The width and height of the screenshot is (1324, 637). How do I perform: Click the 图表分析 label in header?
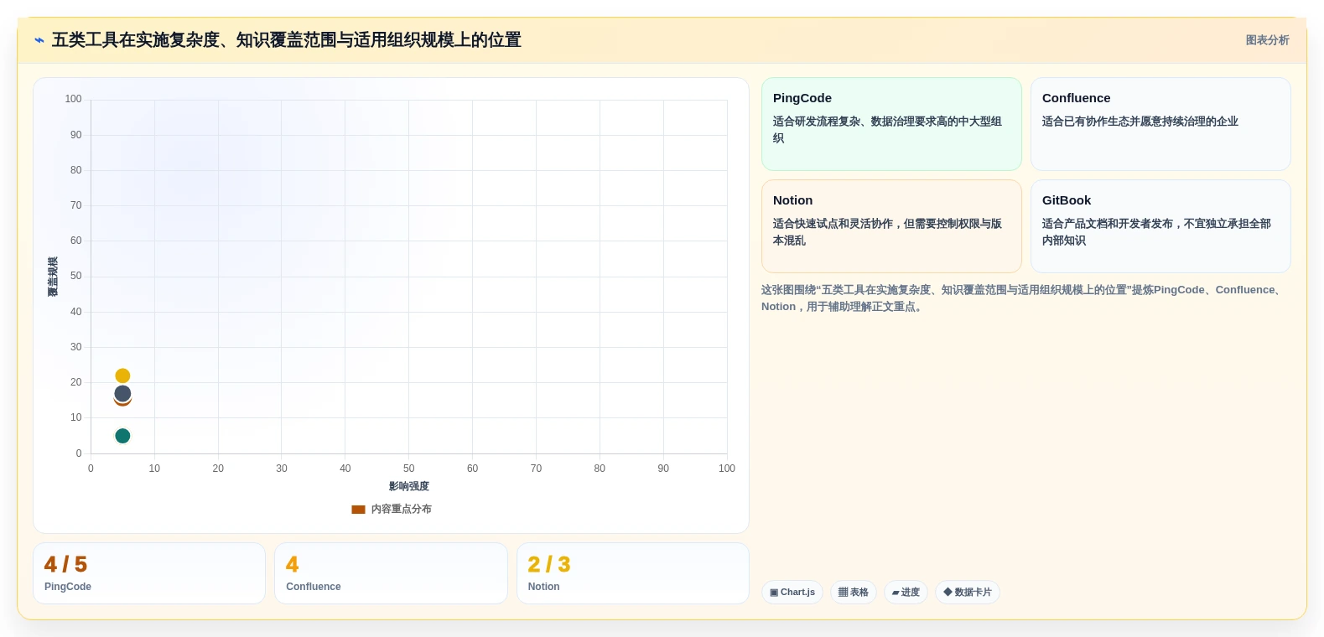(1267, 40)
